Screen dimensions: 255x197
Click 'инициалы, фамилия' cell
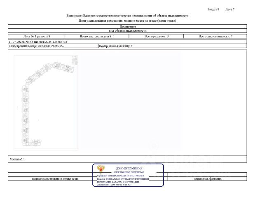point(208,178)
